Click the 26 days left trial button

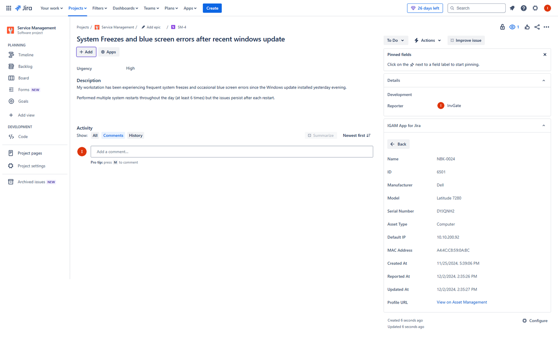[x=425, y=8]
